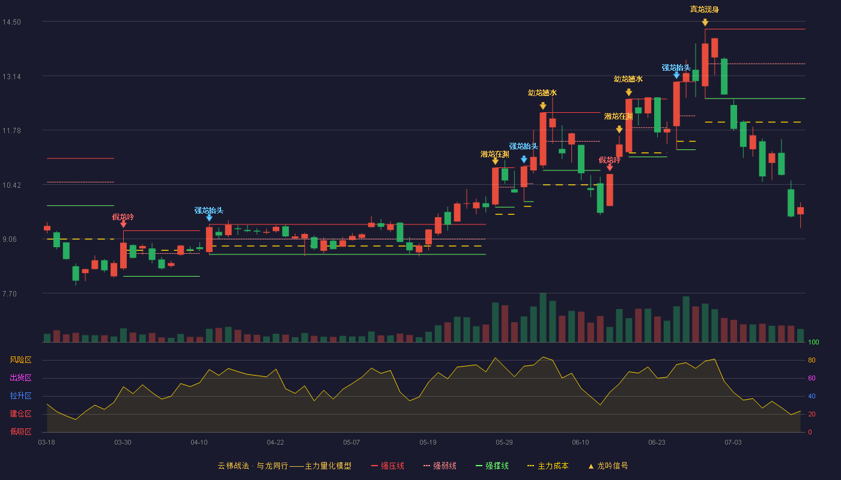Select the 幼龙遽水 arrow just before 06-23
Image resolution: width=841 pixels, height=480 pixels.
pyautogui.click(x=628, y=92)
